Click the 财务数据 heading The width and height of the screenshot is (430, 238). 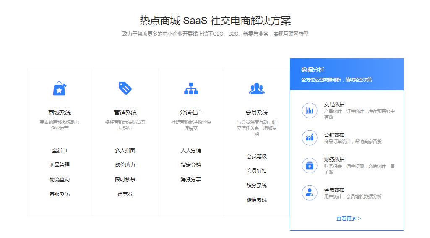pyautogui.click(x=334, y=159)
